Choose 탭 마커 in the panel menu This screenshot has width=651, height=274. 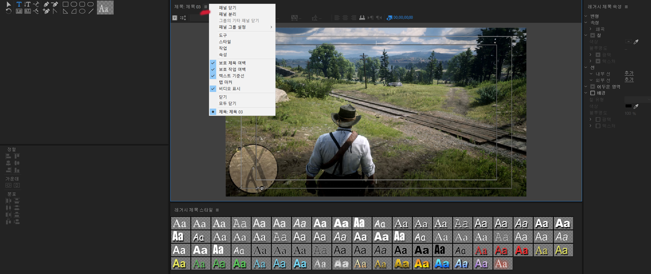(x=242, y=82)
